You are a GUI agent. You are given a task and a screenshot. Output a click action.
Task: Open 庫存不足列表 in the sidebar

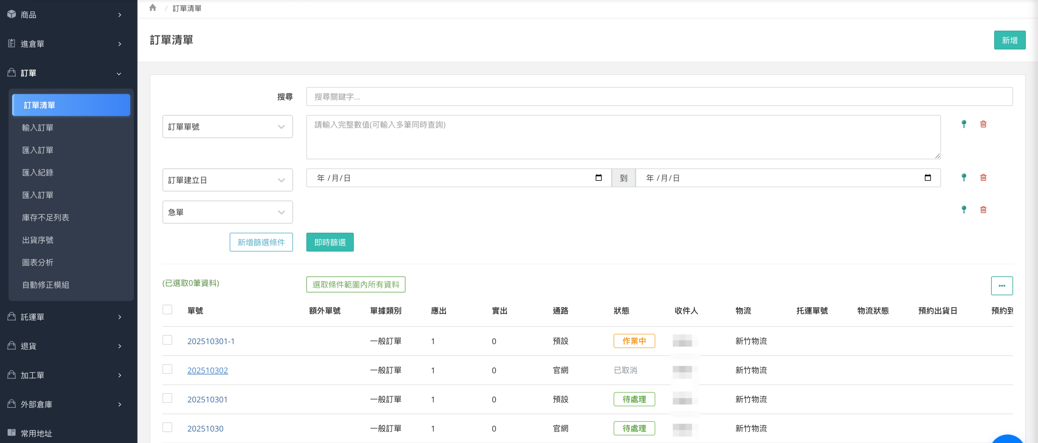coord(45,217)
